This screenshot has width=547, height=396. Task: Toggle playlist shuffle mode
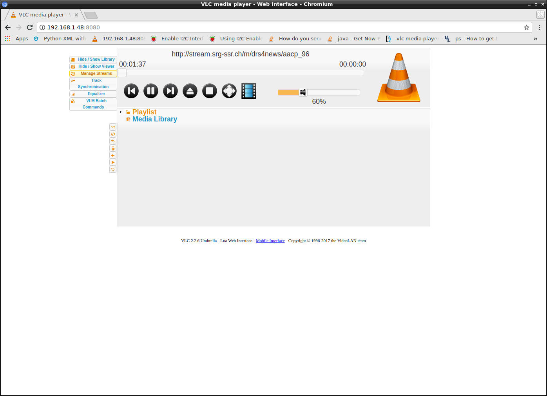pos(113,127)
